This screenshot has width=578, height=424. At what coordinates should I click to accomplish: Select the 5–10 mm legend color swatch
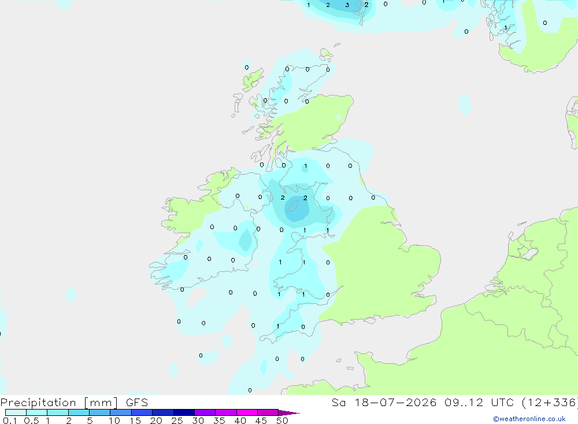[x=100, y=412]
